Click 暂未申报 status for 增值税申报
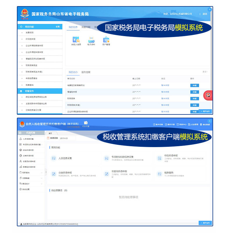 (165, 92)
